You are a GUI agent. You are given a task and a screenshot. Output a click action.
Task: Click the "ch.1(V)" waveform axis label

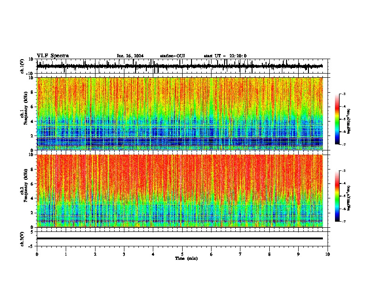click(22, 66)
